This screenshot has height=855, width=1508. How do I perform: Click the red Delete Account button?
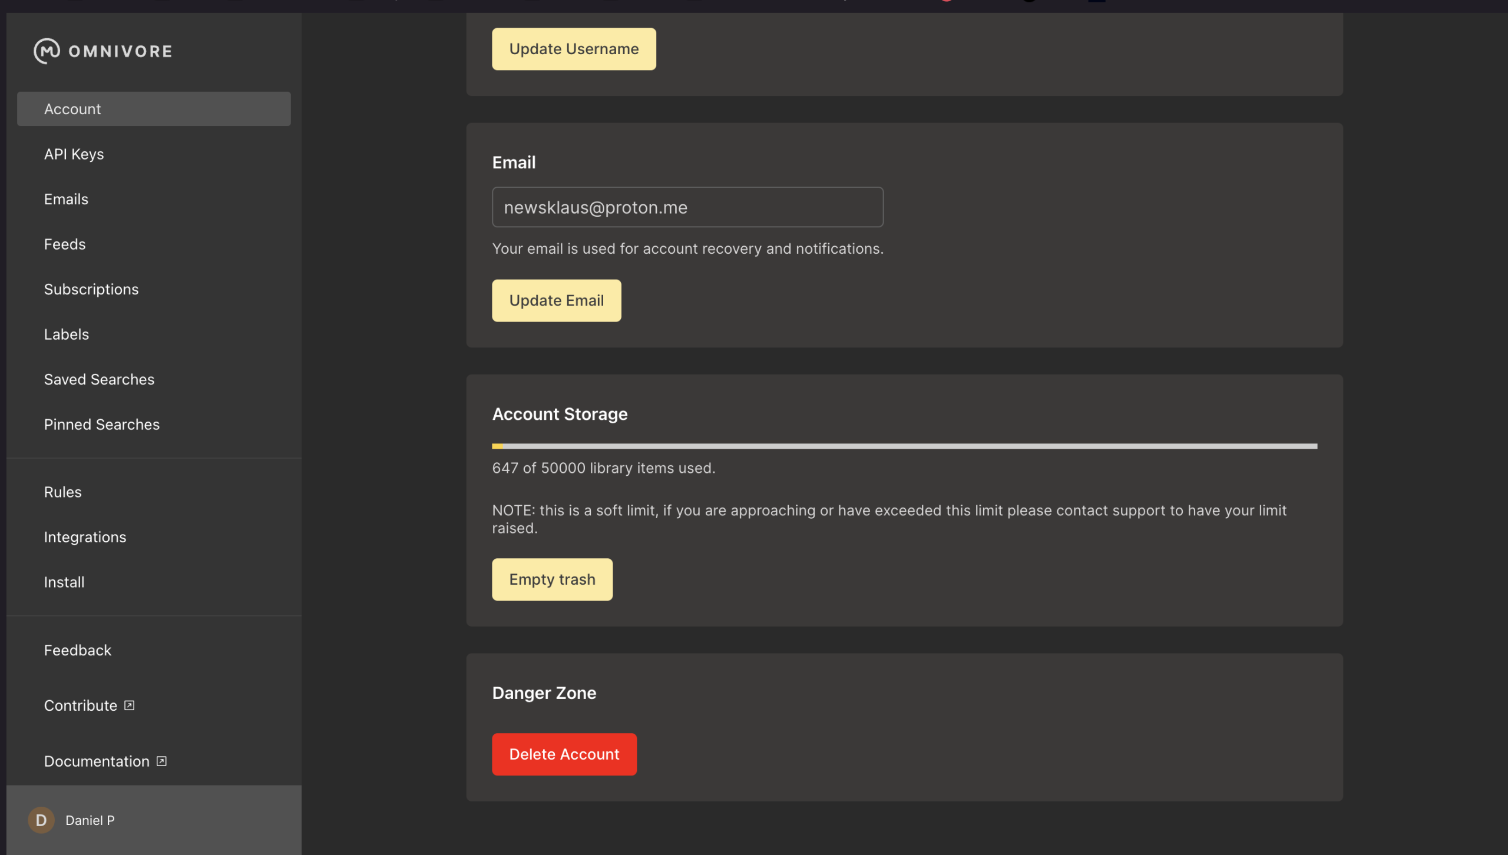(x=564, y=754)
